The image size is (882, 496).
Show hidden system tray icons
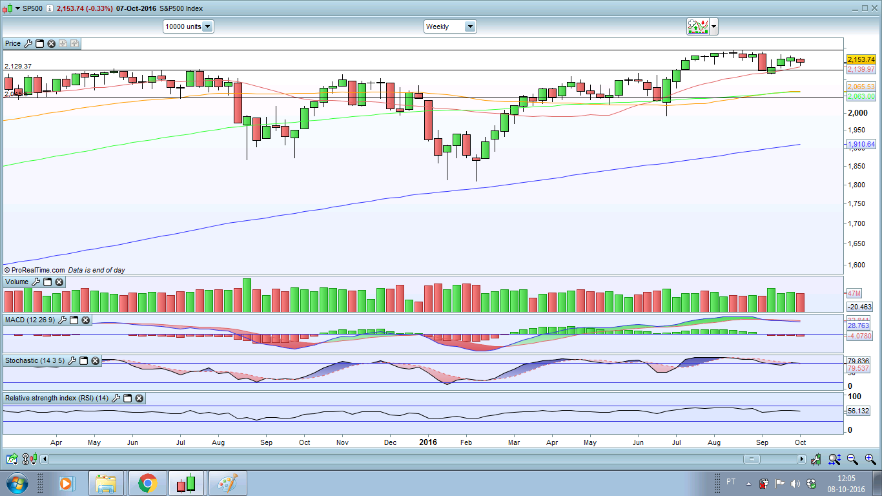(748, 483)
